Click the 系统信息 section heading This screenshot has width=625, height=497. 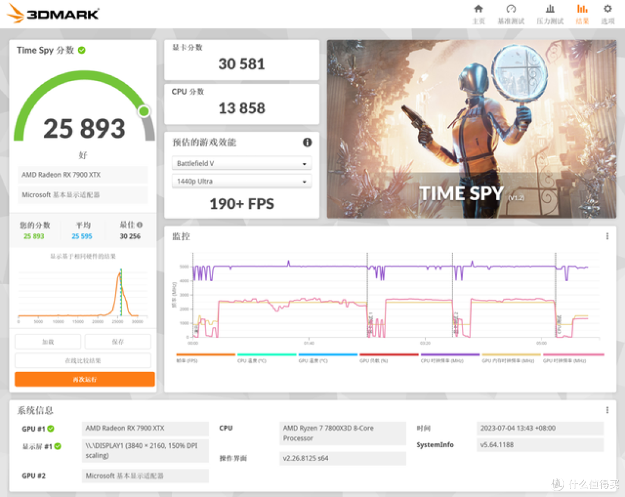click(x=35, y=410)
